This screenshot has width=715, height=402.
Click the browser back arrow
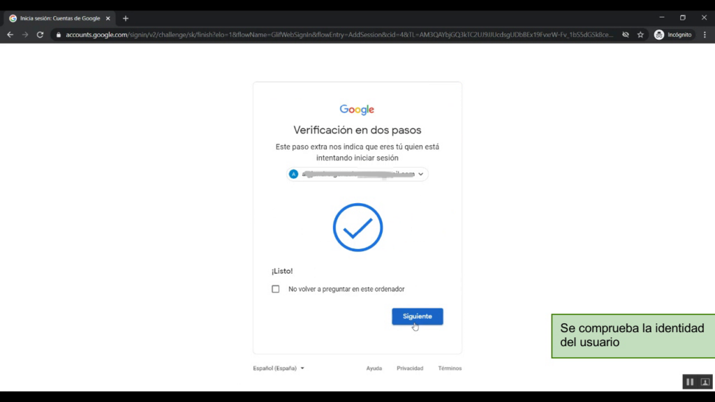(x=10, y=35)
